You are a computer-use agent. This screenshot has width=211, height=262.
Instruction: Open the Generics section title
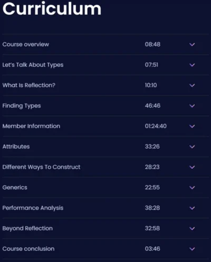pyautogui.click(x=15, y=188)
